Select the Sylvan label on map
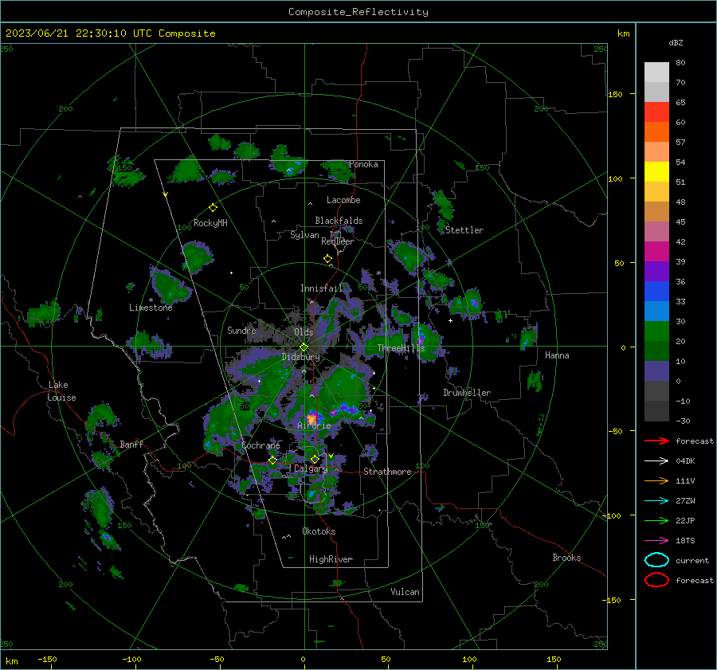The image size is (717, 670). [x=304, y=235]
